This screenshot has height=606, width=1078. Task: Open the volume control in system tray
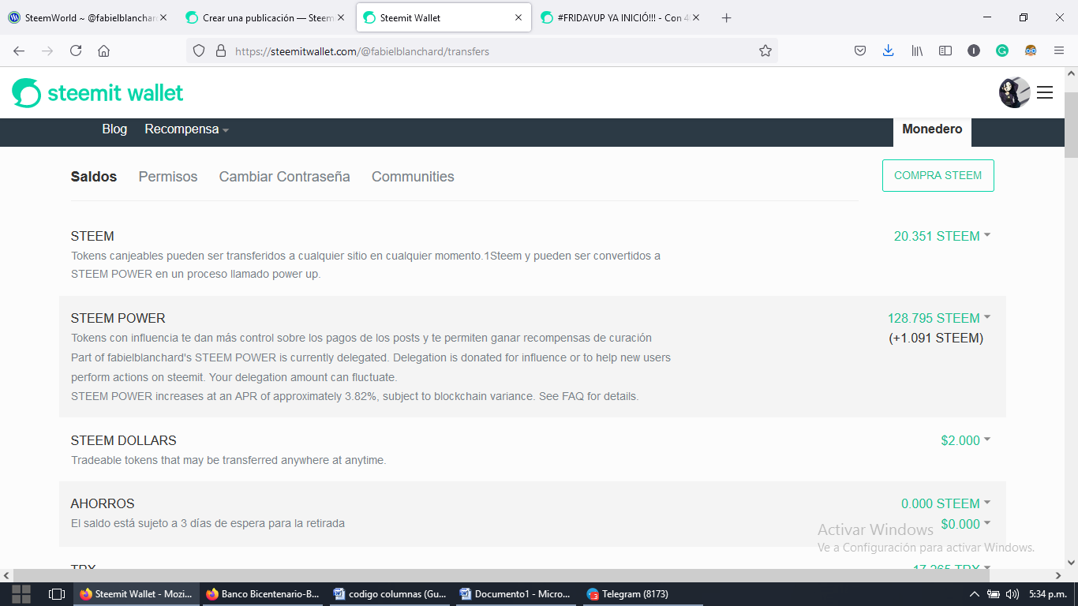(x=1012, y=594)
